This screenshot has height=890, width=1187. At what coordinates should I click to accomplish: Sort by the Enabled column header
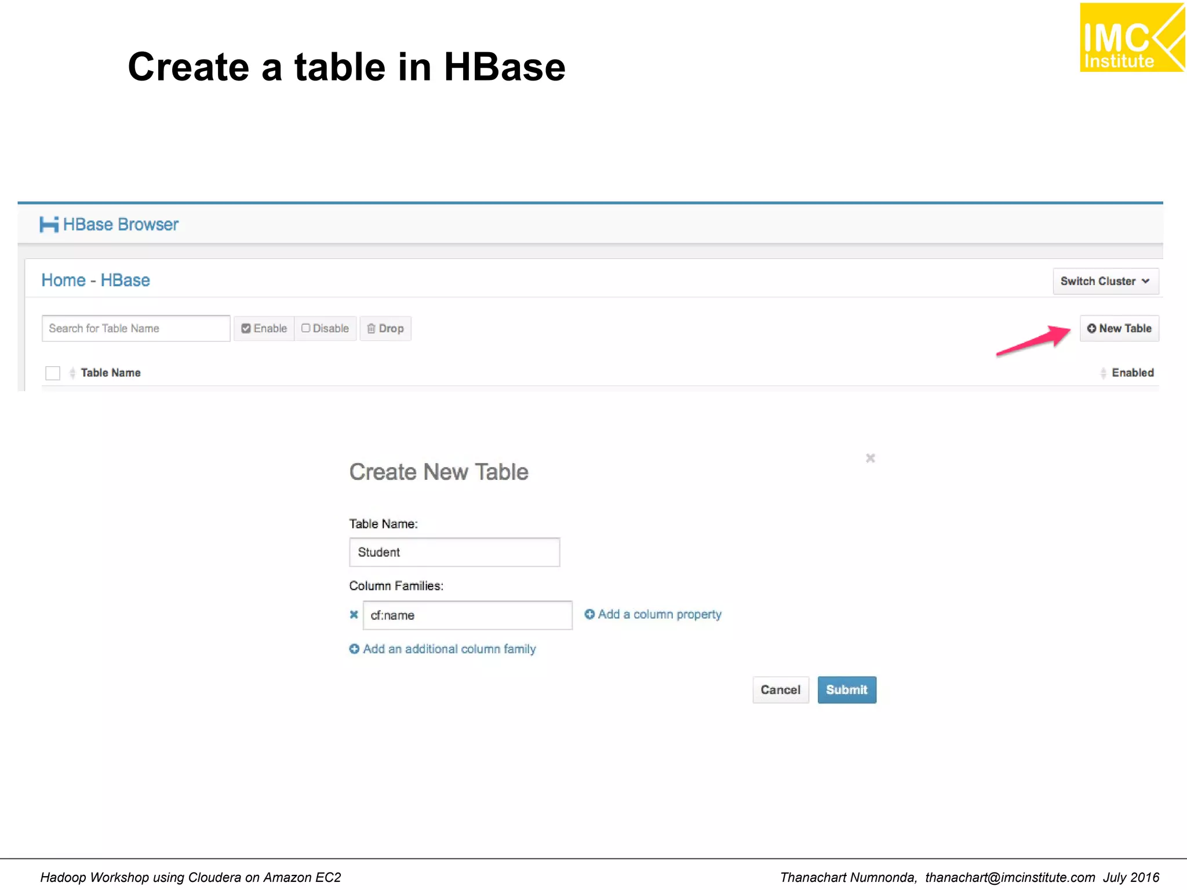pyautogui.click(x=1133, y=373)
